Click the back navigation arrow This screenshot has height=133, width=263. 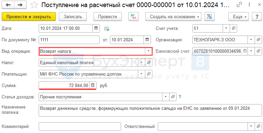click(x=8, y=5)
